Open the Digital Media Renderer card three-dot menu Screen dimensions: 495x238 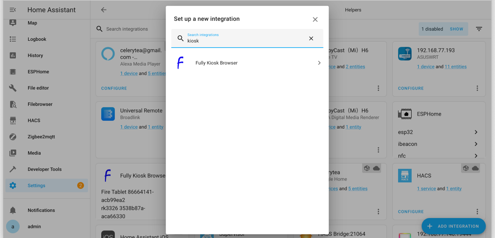coord(378,150)
